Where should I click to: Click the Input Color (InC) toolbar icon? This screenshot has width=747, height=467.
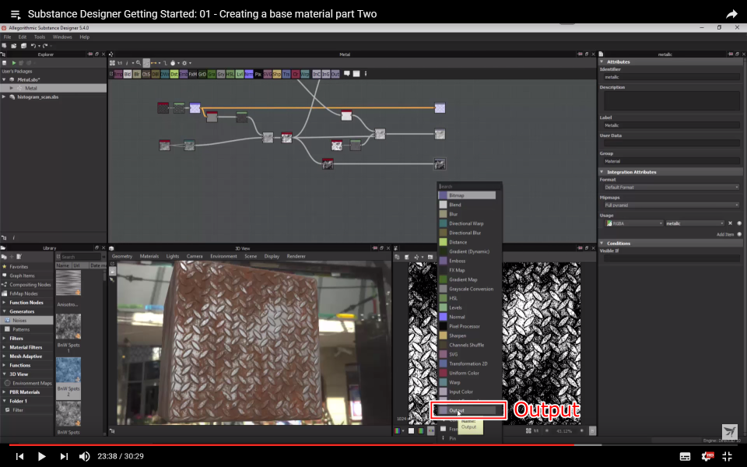[x=317, y=74]
